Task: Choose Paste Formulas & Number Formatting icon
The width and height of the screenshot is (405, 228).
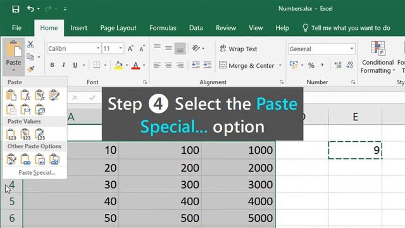Action: click(x=40, y=95)
